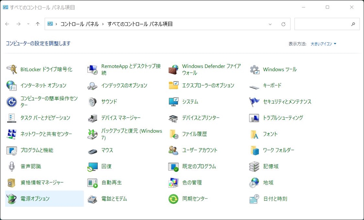Open the 回復 icon
Screen dimensions: 364x220
pyautogui.click(x=92, y=166)
